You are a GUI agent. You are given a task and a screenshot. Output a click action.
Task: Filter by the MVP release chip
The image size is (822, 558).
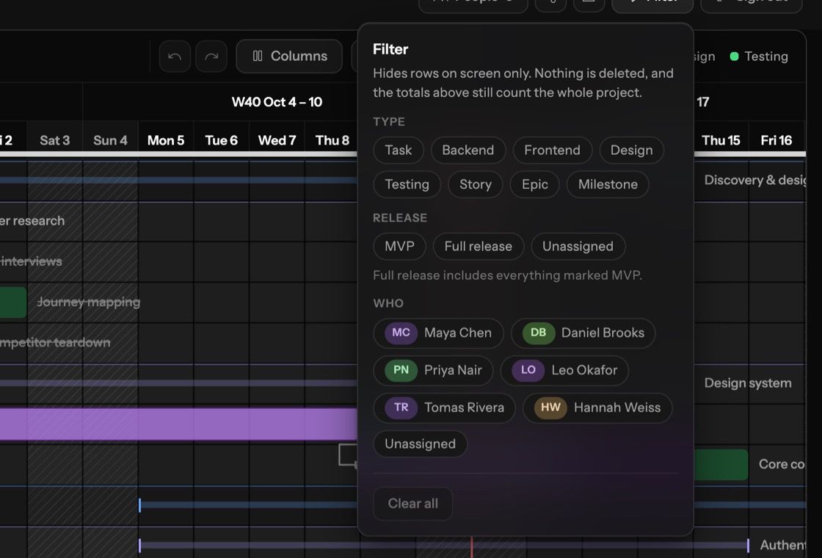coord(399,246)
